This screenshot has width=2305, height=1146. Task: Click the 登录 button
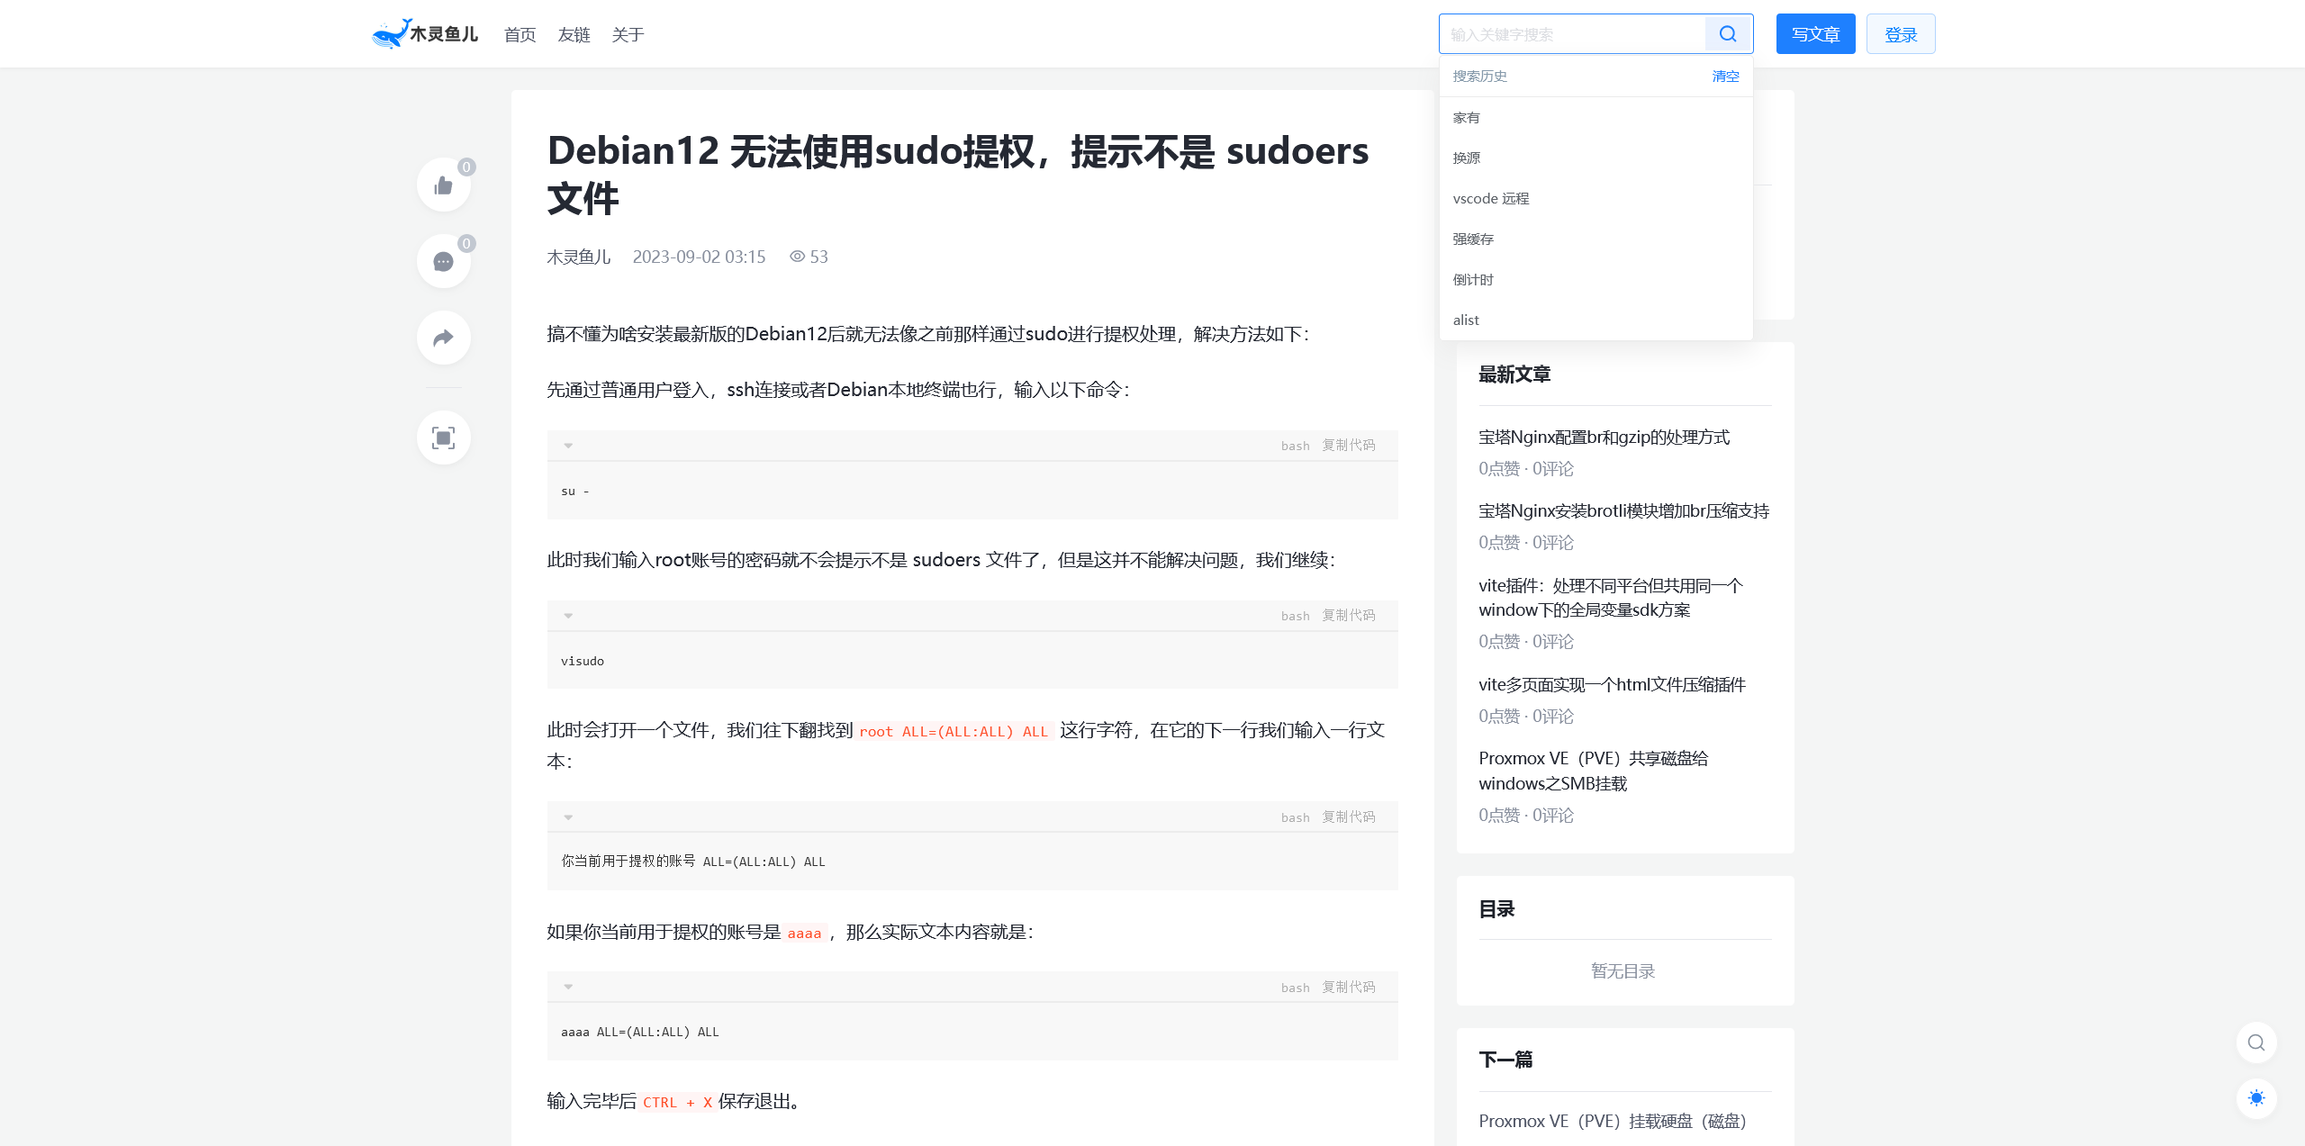1900,34
